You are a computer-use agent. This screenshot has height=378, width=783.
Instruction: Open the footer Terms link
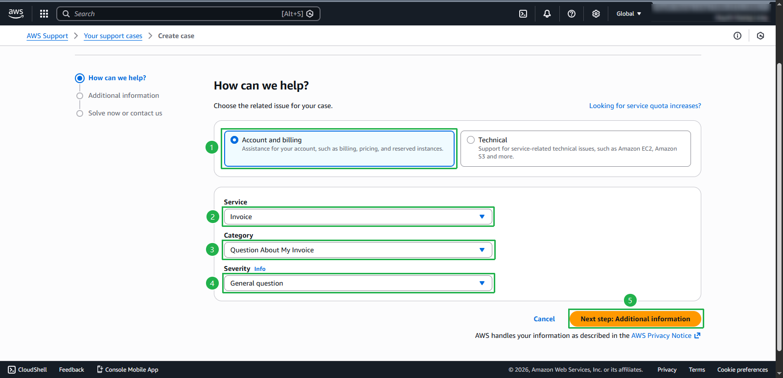pyautogui.click(x=697, y=370)
